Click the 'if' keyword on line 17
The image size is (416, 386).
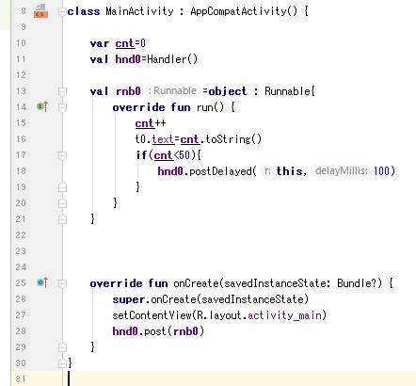click(141, 155)
